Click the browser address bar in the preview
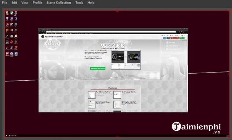 111,32
